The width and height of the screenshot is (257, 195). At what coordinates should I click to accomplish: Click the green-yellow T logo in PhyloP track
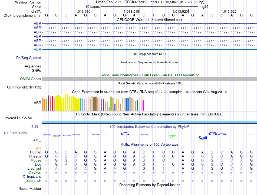point(173,137)
